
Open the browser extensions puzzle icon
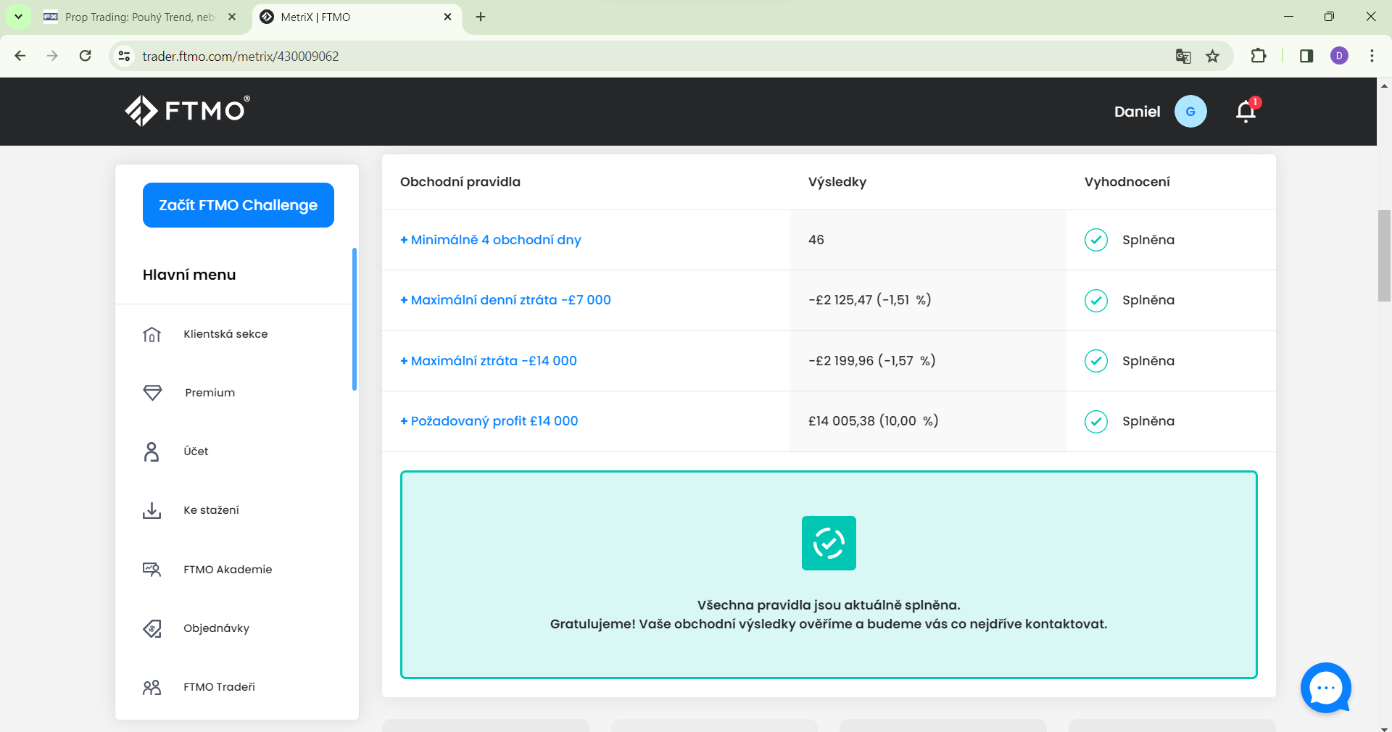1259,56
